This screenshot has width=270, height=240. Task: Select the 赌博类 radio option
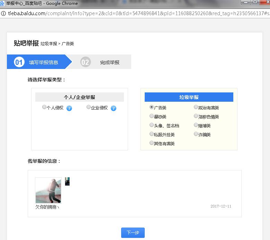point(196,125)
